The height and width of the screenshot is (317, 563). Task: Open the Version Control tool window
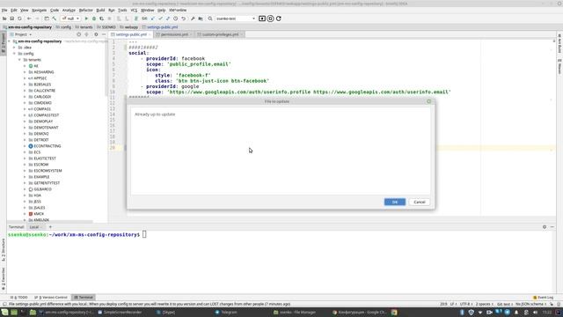point(51,298)
